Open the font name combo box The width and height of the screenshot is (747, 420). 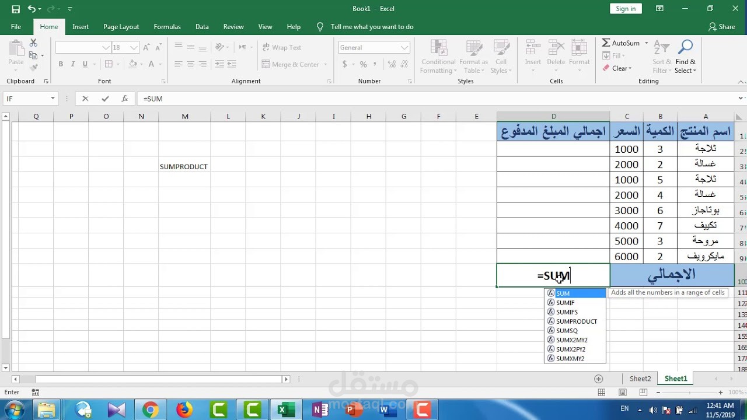tap(83, 47)
